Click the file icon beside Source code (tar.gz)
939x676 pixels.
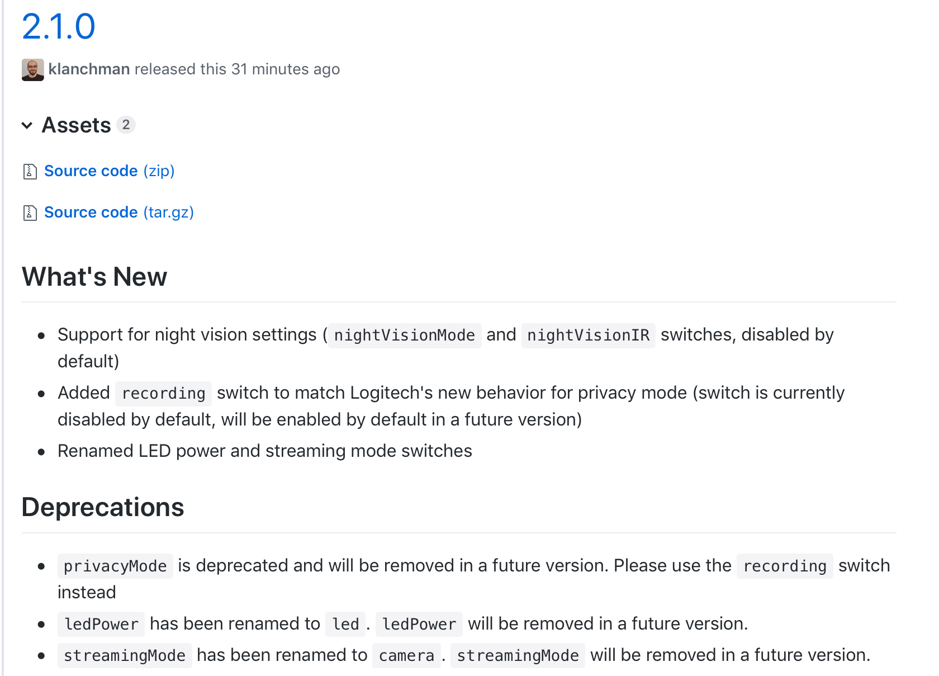click(x=30, y=213)
